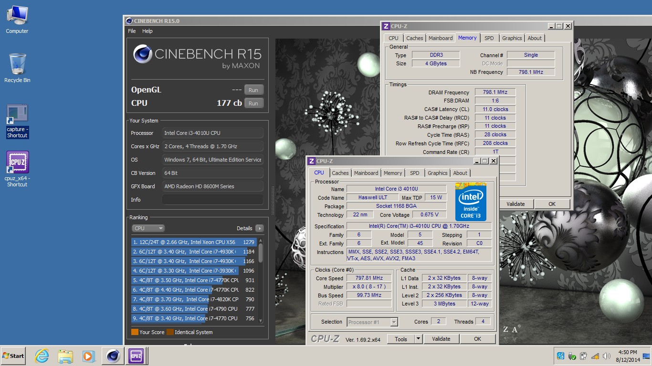Click the DRAM Frequency value 798.1 MHz

[x=495, y=92]
